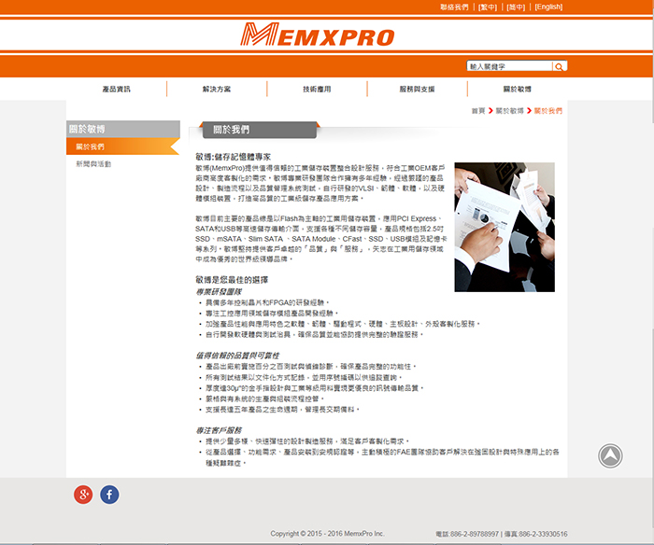Screen dimensions: 654x545
Task: Click the 敏博是您最佳的選擇 heading
Action: 232,280
